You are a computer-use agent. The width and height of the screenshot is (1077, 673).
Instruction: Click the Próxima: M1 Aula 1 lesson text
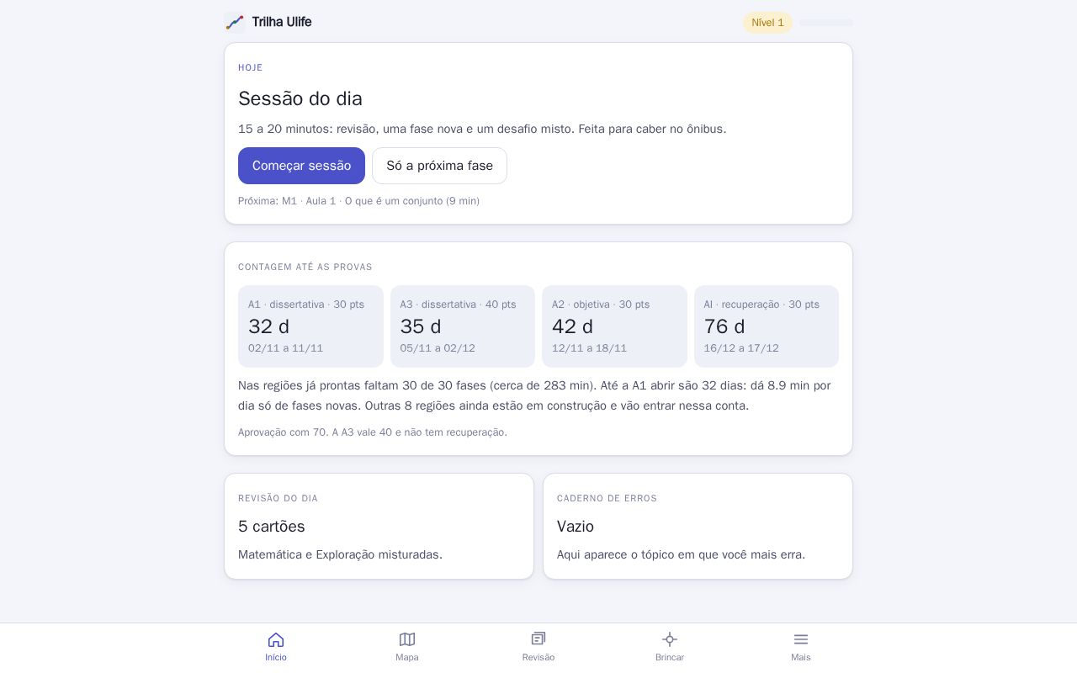359,201
